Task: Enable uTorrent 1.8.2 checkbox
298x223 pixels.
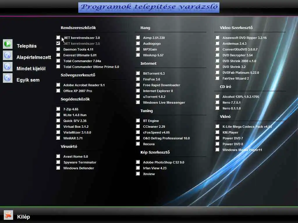Action: [x=138, y=96]
